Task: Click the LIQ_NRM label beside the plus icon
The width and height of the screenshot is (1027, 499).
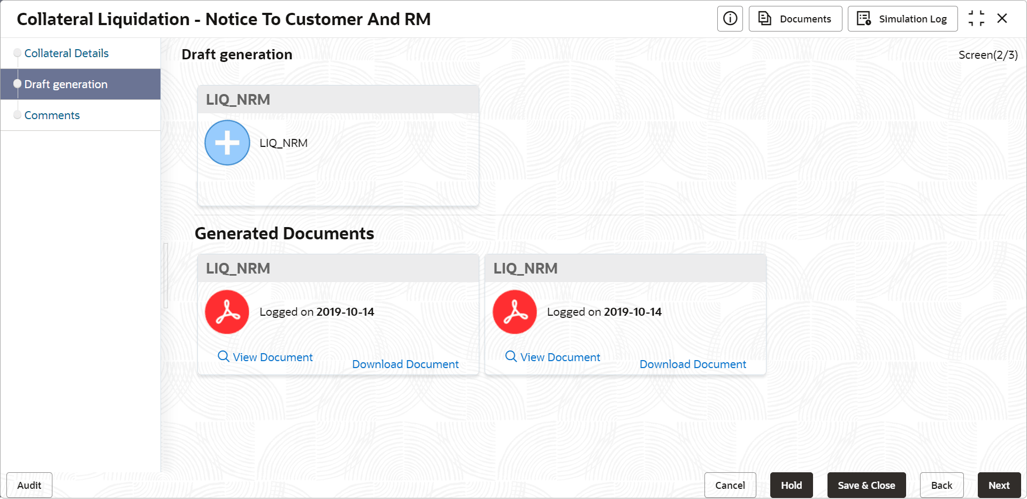Action: [x=283, y=143]
